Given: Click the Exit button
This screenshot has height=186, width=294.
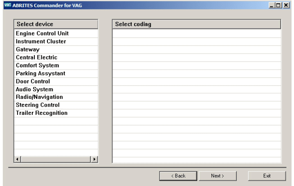Looking at the screenshot, I should [267, 176].
